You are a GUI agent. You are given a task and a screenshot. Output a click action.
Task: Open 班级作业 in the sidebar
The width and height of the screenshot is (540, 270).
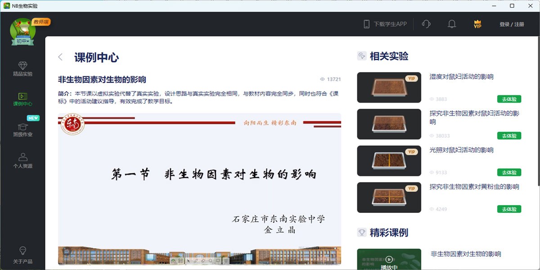[22, 130]
